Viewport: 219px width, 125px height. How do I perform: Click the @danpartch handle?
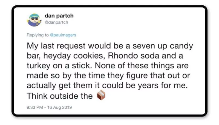pyautogui.click(x=56, y=22)
